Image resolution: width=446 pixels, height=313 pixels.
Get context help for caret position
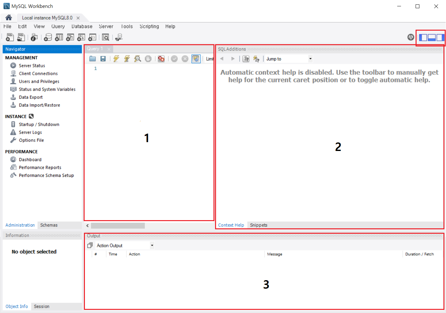pyautogui.click(x=246, y=59)
